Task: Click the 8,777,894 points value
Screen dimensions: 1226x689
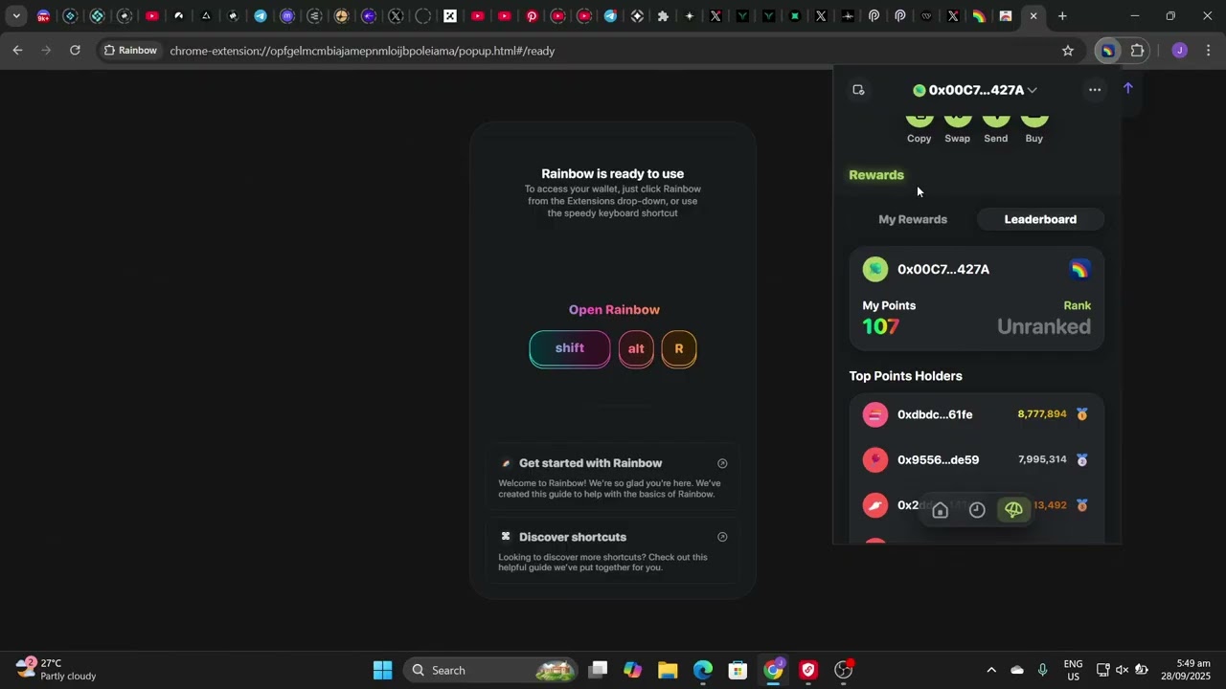Action: coord(1042,414)
